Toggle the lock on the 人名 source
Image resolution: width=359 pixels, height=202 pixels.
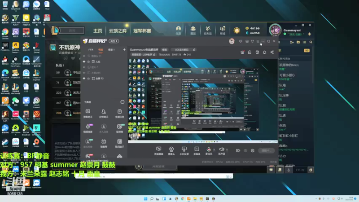coord(88,61)
